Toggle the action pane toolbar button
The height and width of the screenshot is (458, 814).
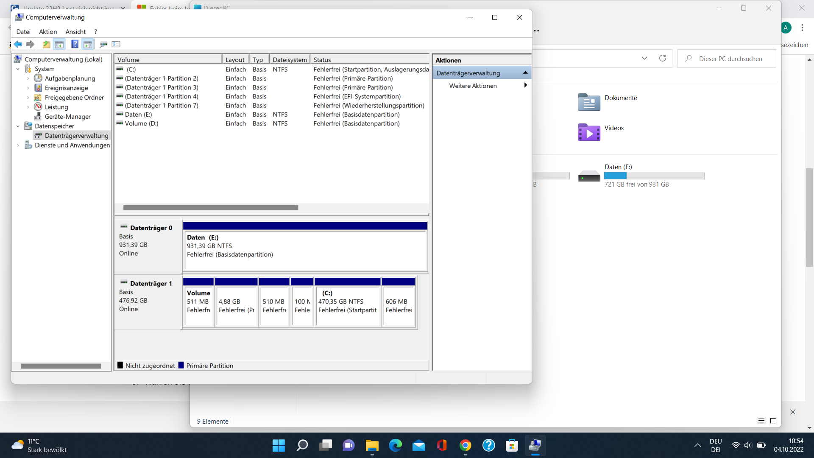pyautogui.click(x=88, y=44)
